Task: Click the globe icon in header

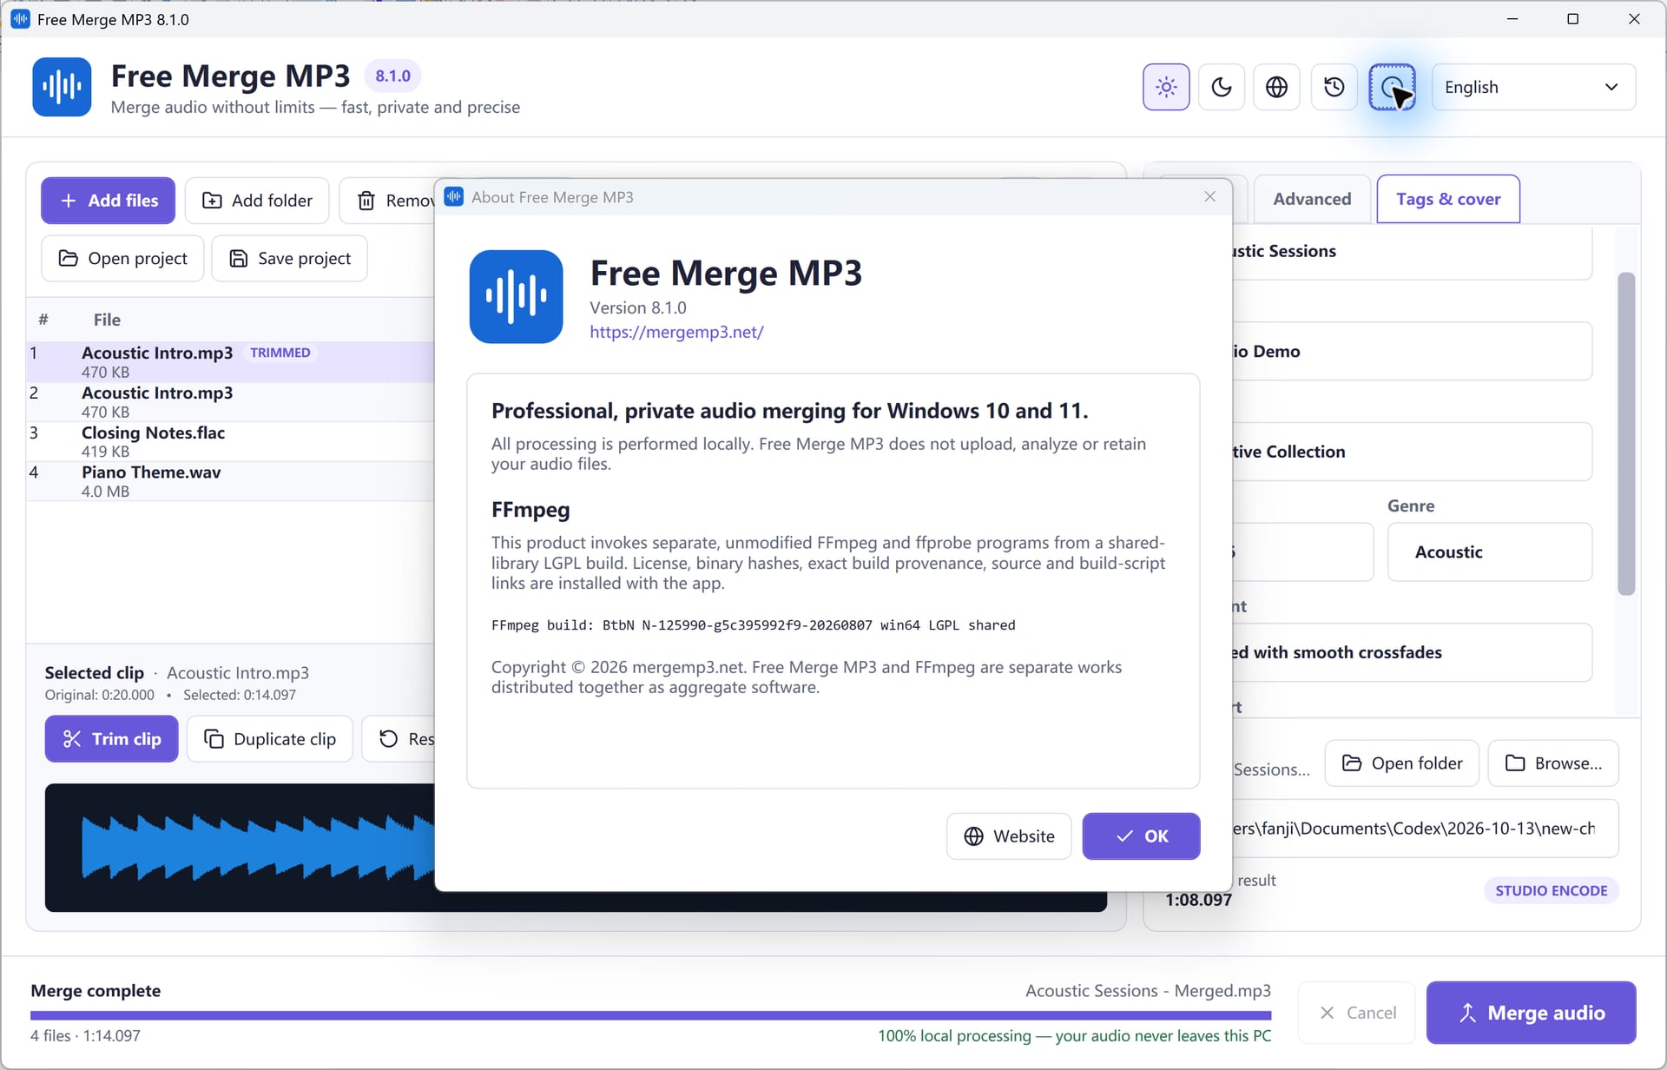Action: coord(1276,87)
